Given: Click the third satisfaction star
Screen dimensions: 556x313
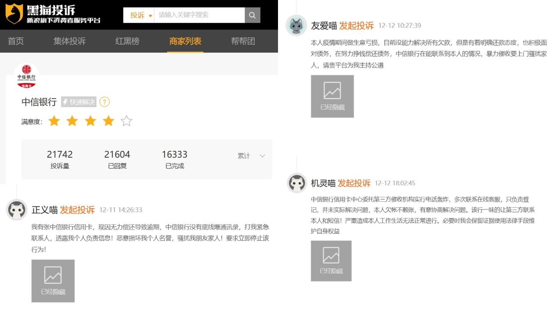Looking at the screenshot, I should (x=90, y=121).
